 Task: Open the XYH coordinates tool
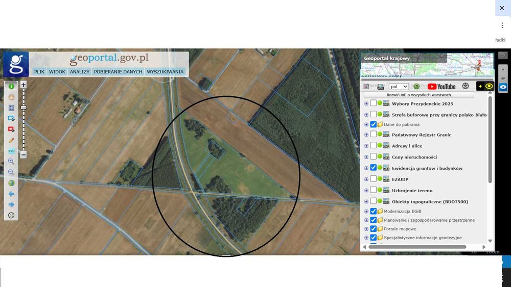11,151
